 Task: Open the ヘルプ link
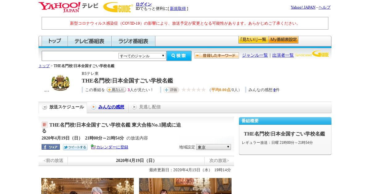pos(324,7)
